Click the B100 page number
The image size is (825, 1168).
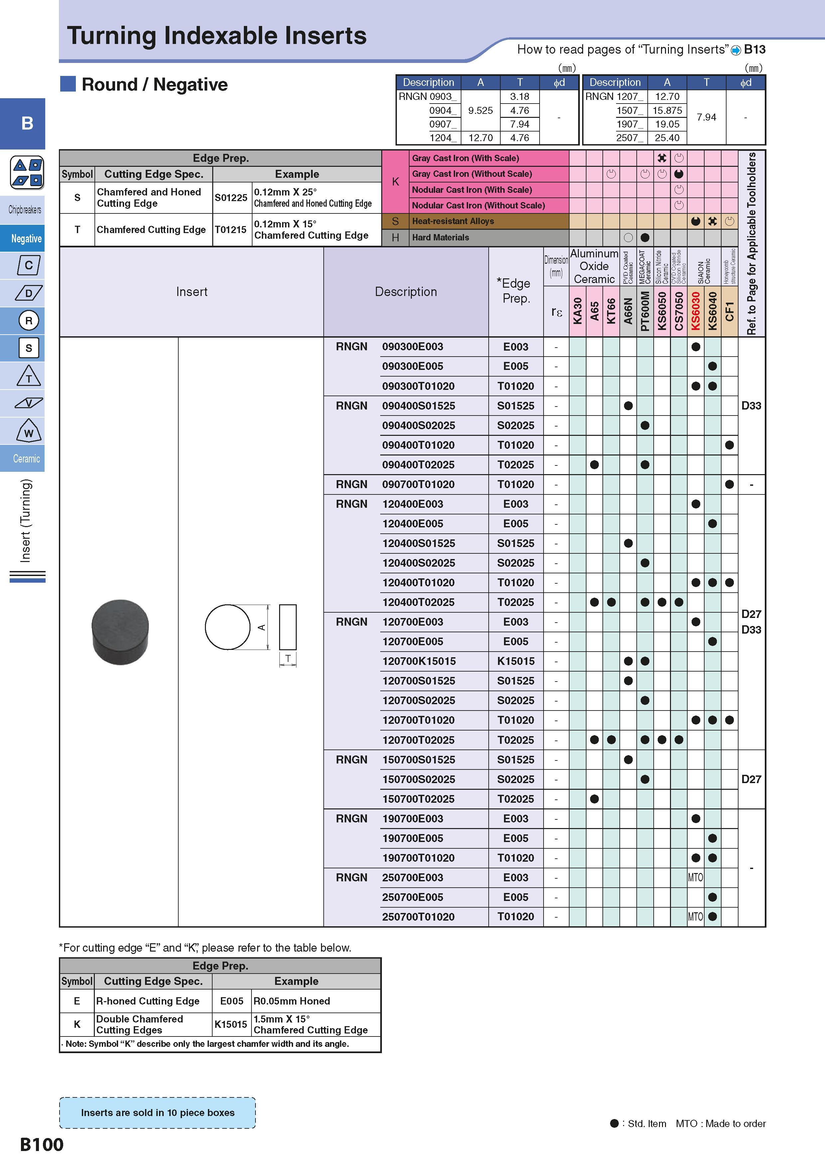point(42,1145)
